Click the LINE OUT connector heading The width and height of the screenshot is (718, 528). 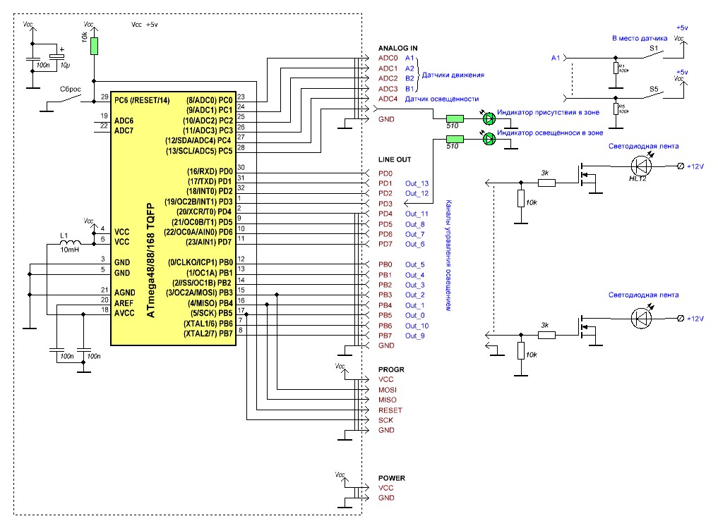pyautogui.click(x=394, y=160)
